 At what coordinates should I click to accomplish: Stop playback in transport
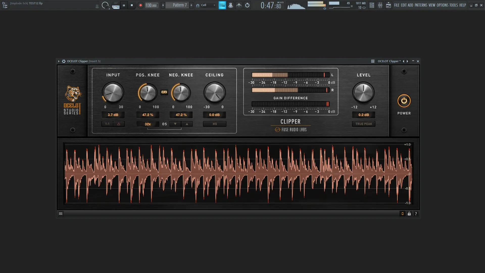pyautogui.click(x=132, y=5)
